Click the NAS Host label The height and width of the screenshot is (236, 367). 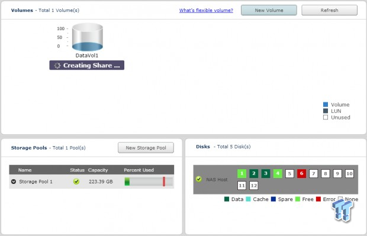point(217,179)
